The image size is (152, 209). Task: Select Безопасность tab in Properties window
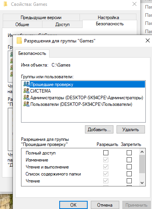(x=110, y=24)
